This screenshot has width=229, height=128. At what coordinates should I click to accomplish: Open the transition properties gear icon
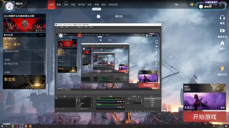[x=142, y=101]
